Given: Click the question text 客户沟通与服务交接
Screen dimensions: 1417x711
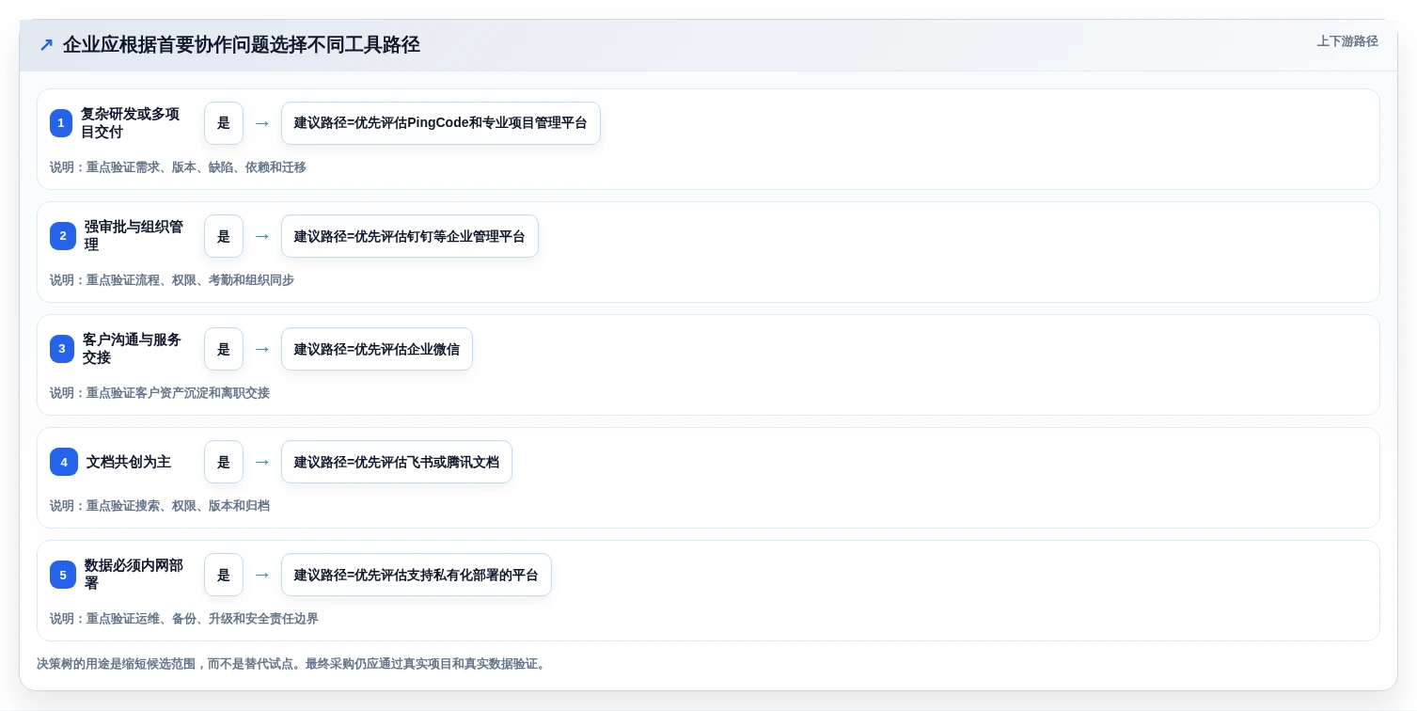Looking at the screenshot, I should point(132,349).
